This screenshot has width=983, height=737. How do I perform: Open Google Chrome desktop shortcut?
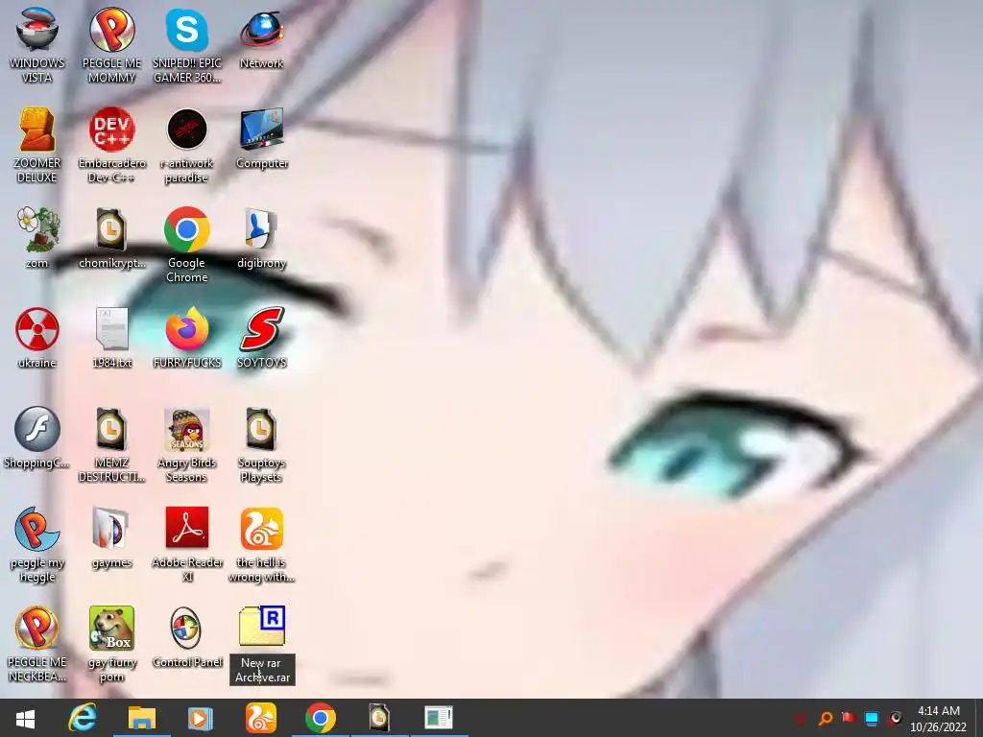pos(187,244)
